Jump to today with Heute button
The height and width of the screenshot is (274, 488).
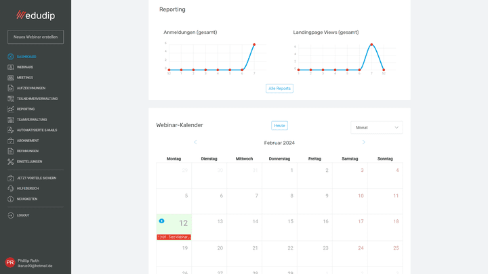pyautogui.click(x=279, y=126)
